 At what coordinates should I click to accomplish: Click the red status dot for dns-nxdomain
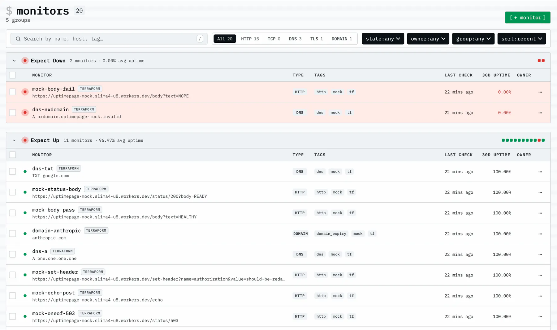25,113
